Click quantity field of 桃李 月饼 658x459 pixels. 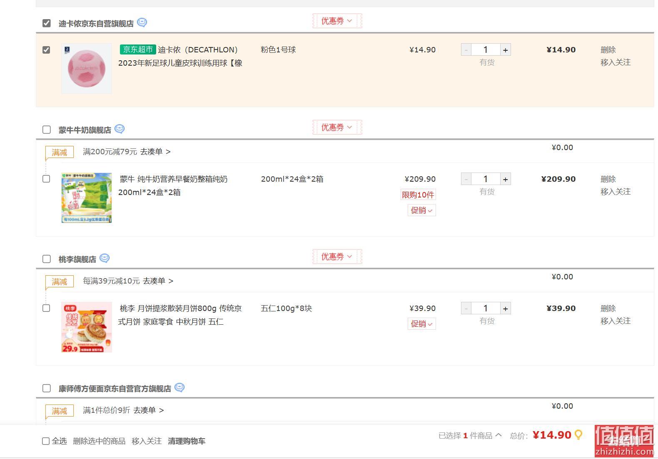click(486, 308)
